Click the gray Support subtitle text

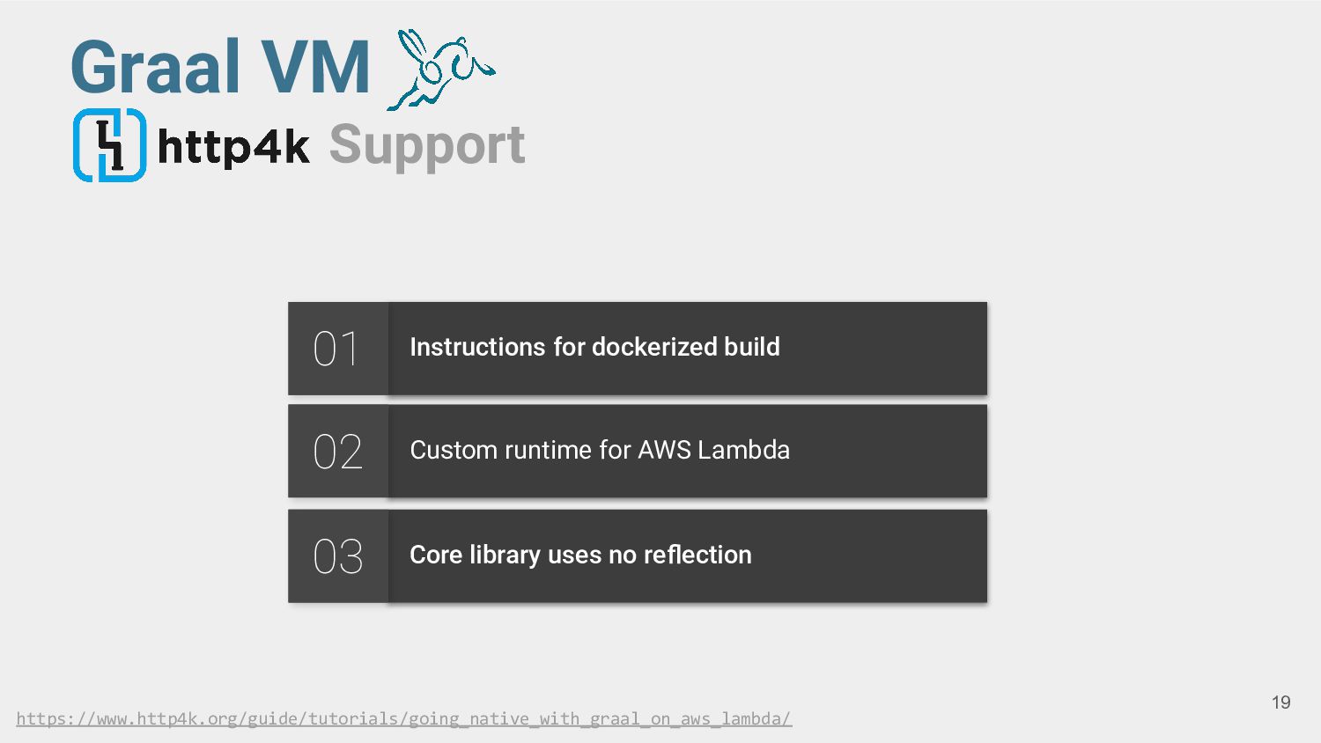427,146
